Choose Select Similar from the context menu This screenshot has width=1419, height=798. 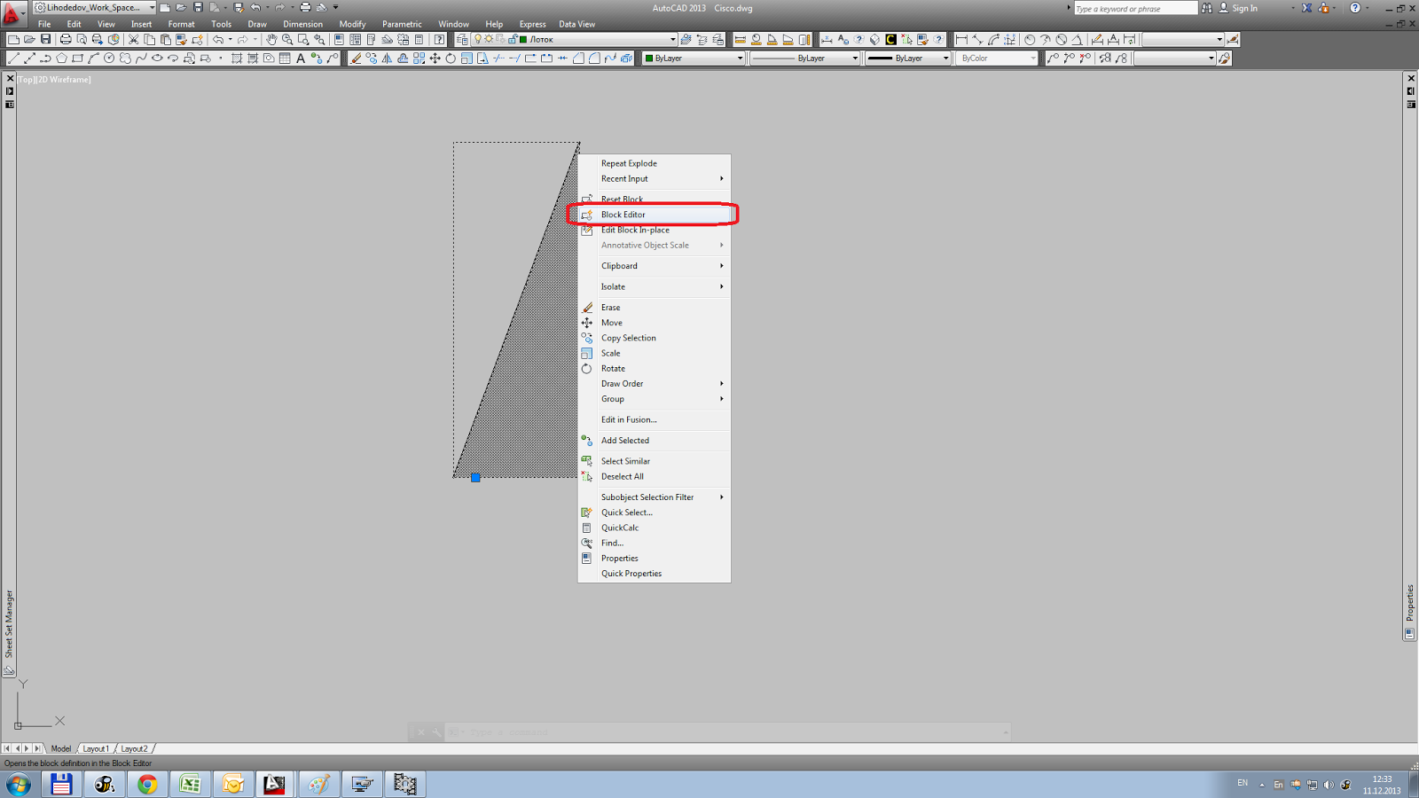coord(655,461)
